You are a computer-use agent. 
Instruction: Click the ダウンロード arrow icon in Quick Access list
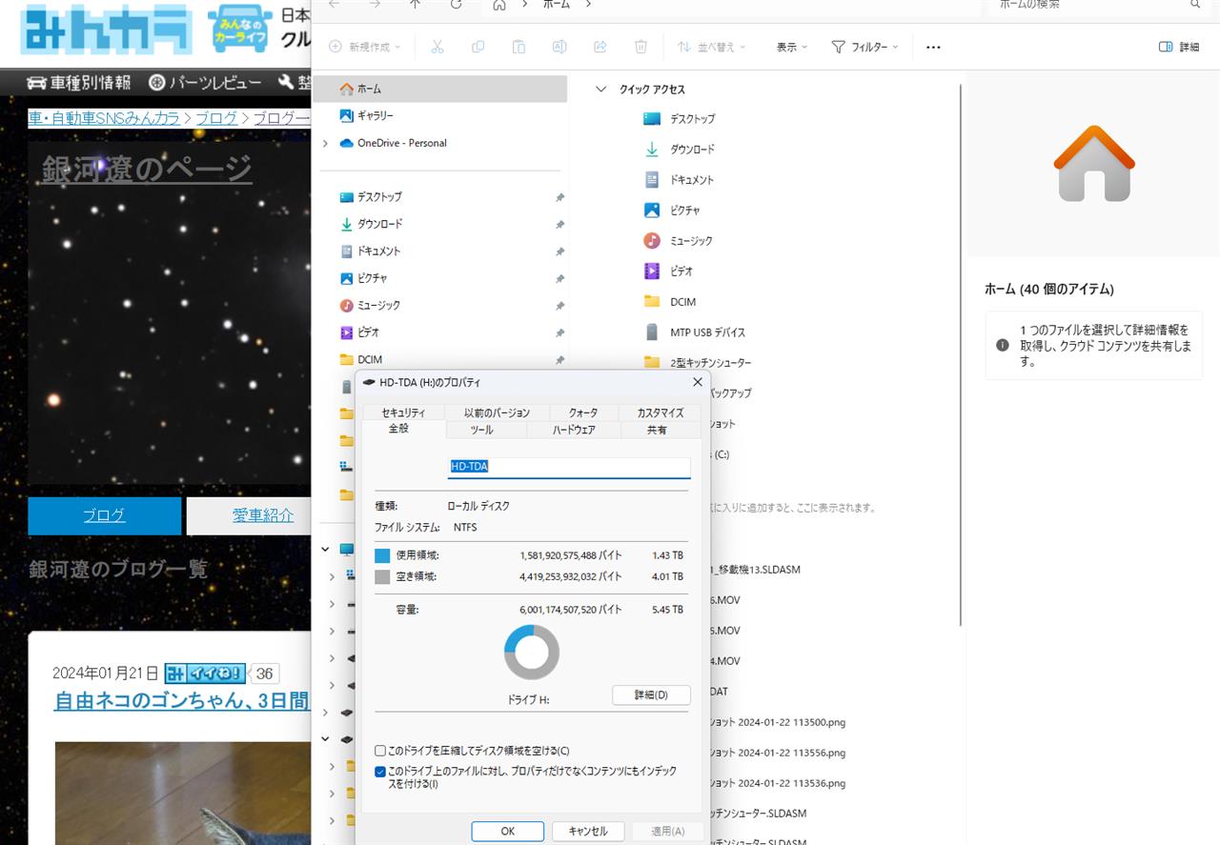652,150
